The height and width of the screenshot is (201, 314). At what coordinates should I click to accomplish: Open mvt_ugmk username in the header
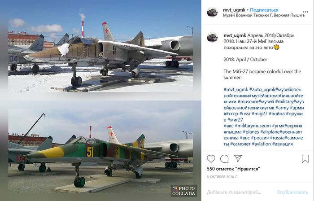(x=234, y=10)
